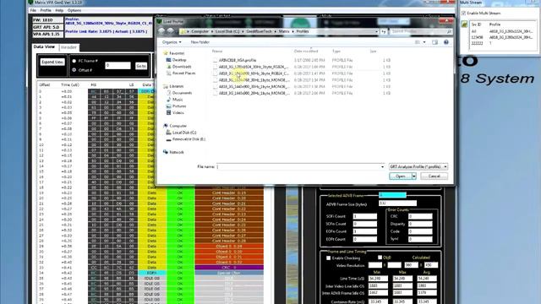Open the Options menu in Matrix VPA

point(74,10)
